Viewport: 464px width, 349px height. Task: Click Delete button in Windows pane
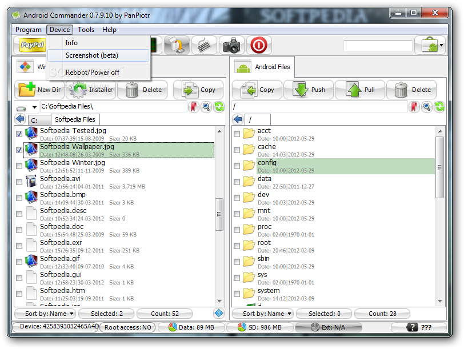(142, 90)
